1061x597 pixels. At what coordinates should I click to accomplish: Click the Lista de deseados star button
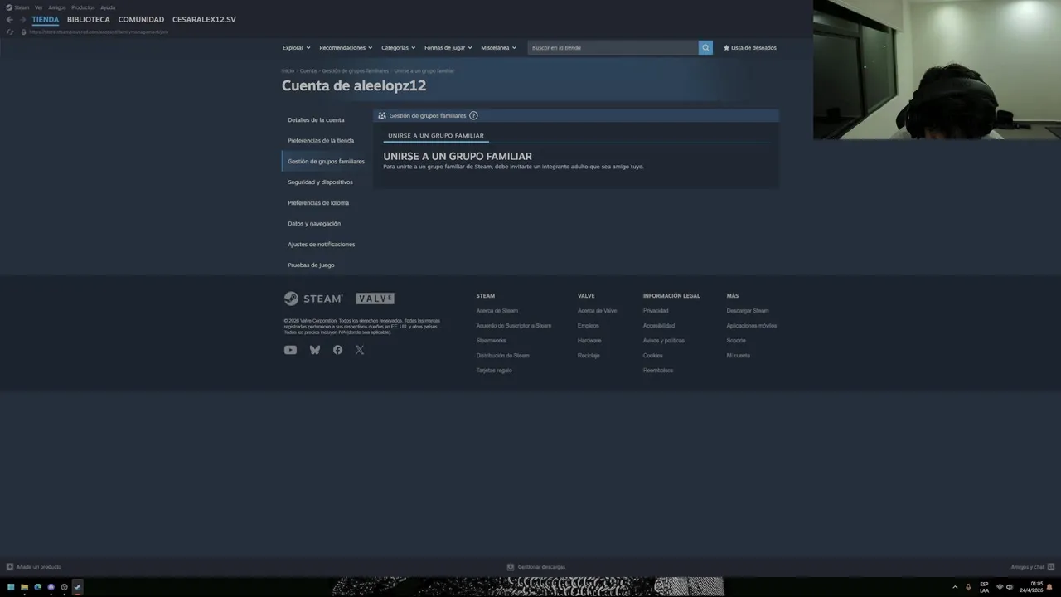coord(750,48)
